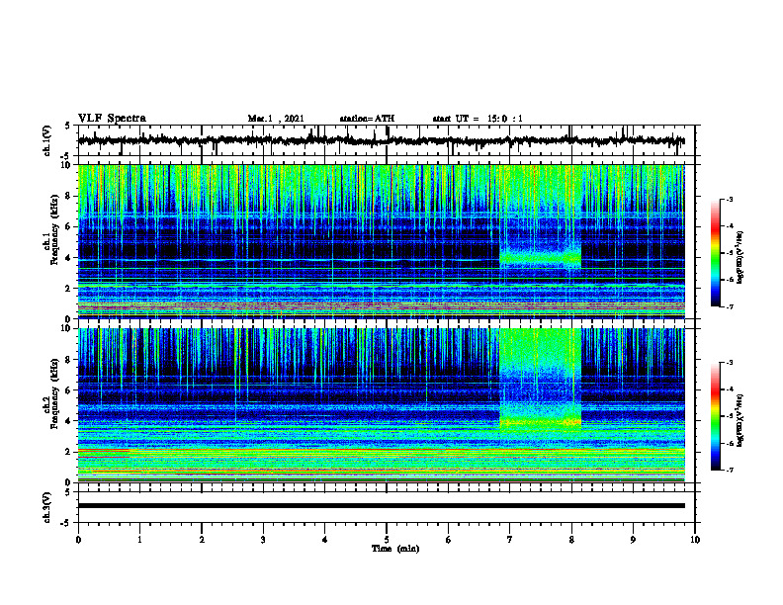
Task: Click time axis tick label "6"
Action: click(x=449, y=540)
